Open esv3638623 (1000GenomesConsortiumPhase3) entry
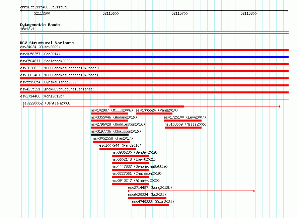The width and height of the screenshot is (298, 218). (60, 68)
